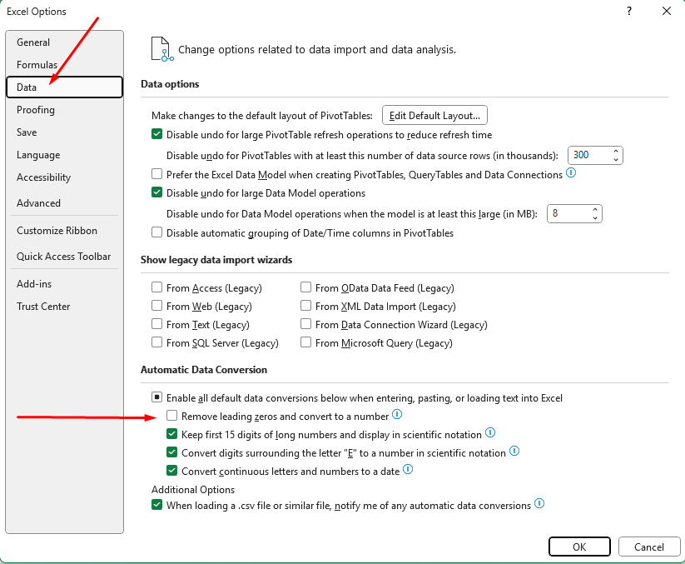Uncheck Enable all default data conversions
Viewport: 685px width, 564px height.
[156, 398]
